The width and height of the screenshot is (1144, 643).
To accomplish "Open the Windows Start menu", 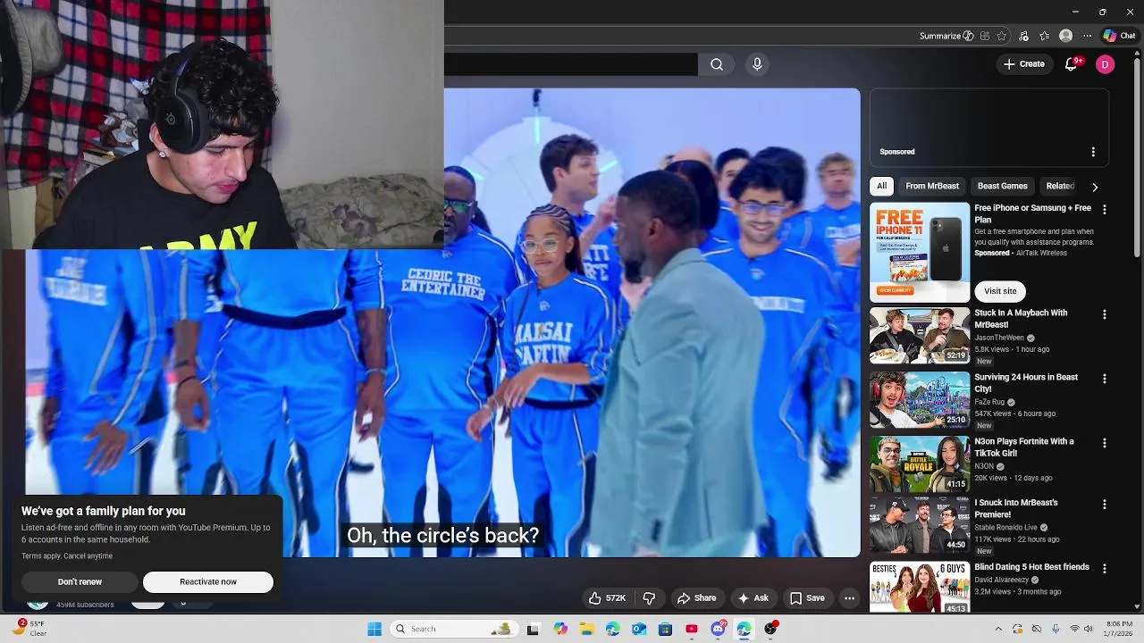I will coord(374,629).
